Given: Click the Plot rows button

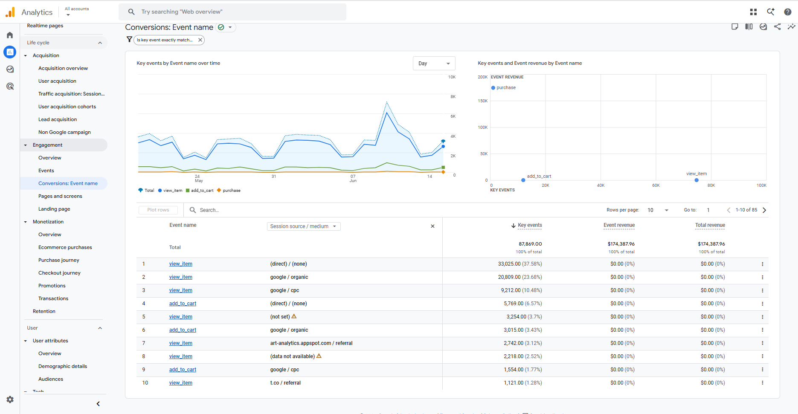Looking at the screenshot, I should pyautogui.click(x=158, y=210).
